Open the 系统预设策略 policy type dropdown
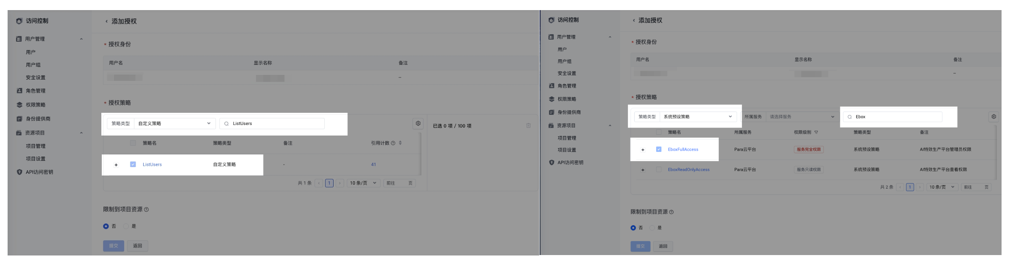1010x266 pixels. click(x=698, y=117)
